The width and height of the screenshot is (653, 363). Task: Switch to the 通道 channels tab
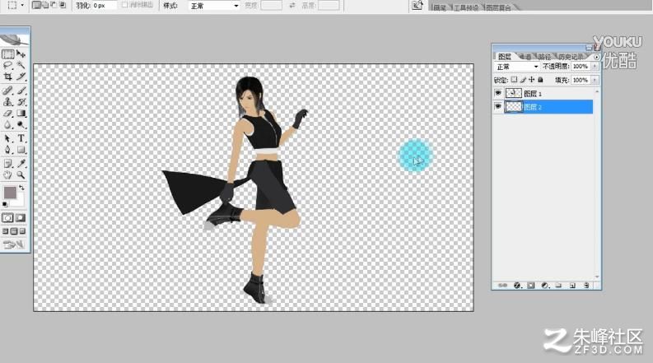tap(525, 57)
